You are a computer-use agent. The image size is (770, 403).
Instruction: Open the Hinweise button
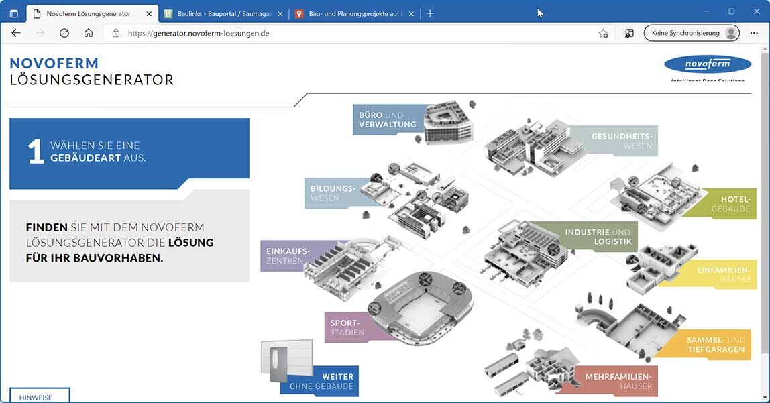click(40, 396)
